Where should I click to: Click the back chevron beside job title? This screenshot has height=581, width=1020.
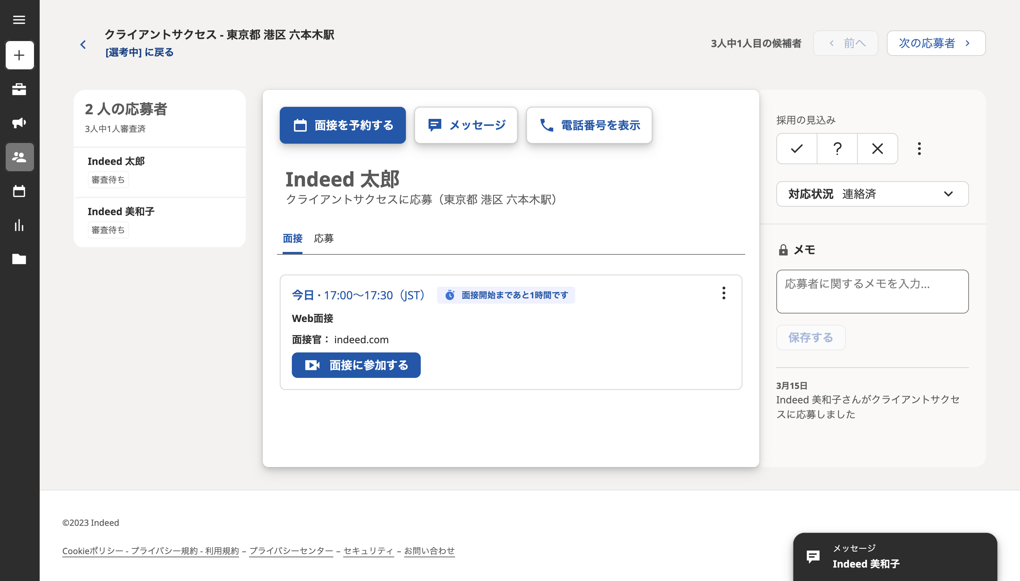coord(83,44)
